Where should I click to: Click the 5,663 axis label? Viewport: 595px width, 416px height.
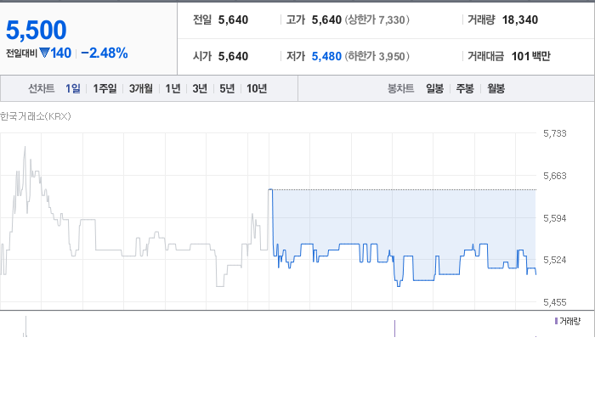[555, 176]
